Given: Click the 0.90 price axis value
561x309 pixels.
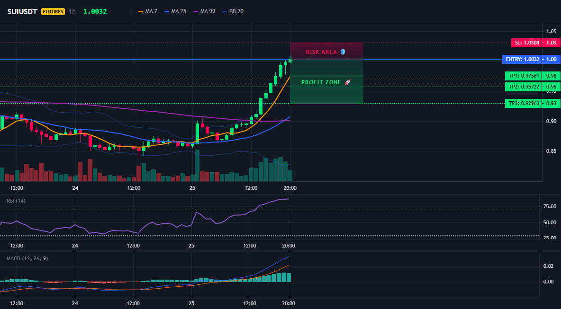Looking at the screenshot, I should click(552, 122).
